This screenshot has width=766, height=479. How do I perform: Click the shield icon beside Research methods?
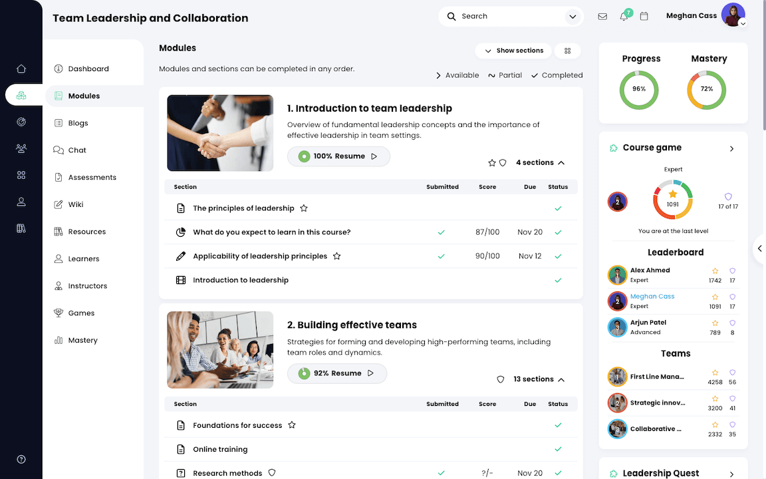272,472
